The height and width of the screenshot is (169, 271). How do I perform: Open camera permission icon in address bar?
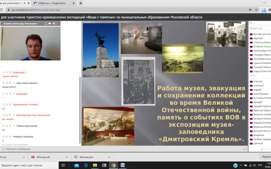(250, 10)
